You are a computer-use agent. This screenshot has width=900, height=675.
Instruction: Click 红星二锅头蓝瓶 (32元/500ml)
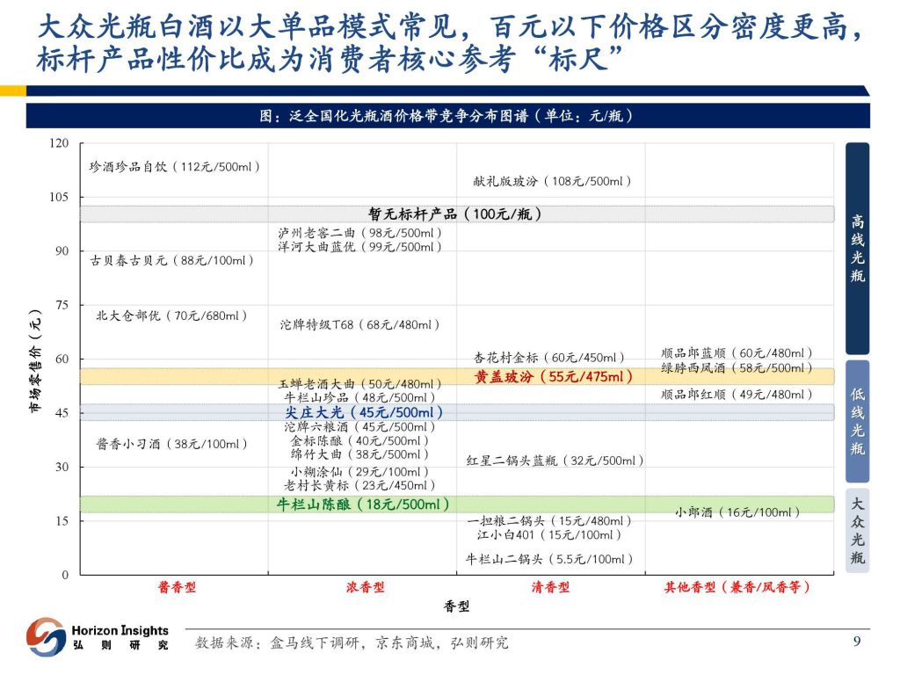[x=555, y=461]
